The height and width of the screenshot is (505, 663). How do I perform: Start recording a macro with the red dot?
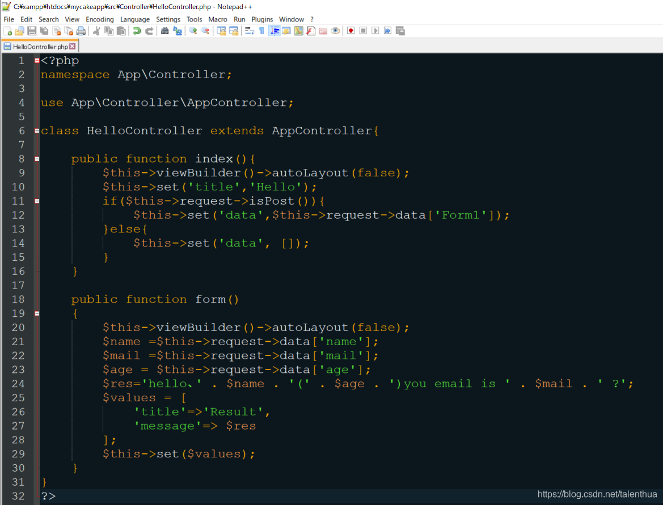click(x=350, y=31)
